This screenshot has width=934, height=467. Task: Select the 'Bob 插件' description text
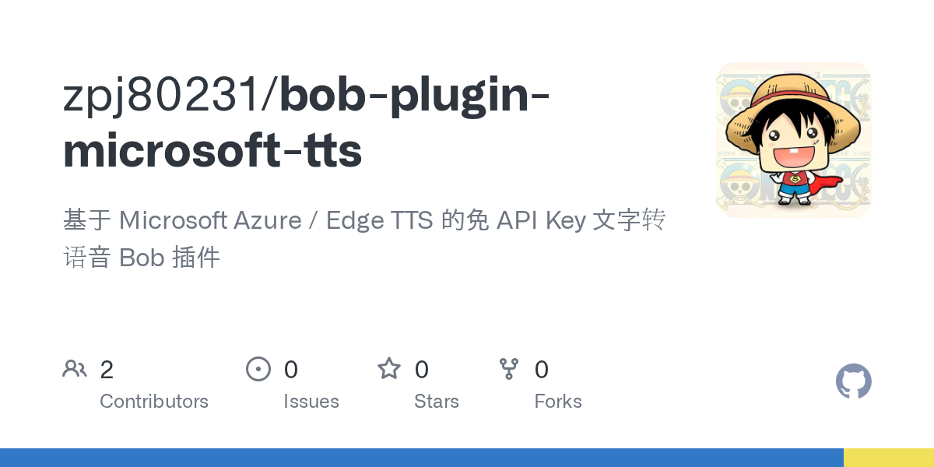click(170, 258)
